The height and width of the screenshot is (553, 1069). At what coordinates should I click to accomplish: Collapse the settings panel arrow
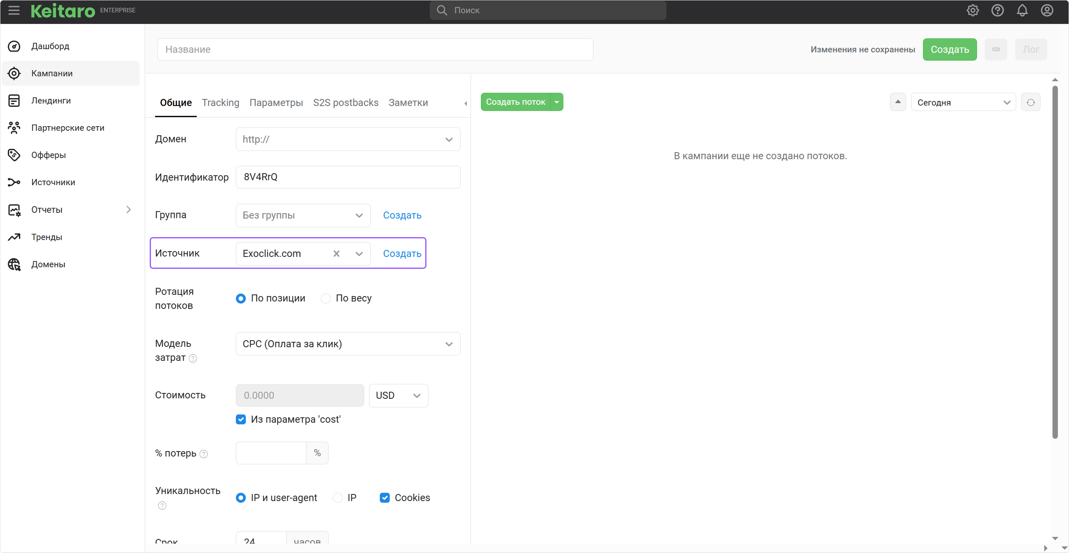point(466,103)
